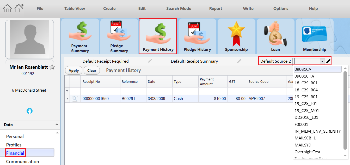
Task: Open the Membership tile
Action: [x=315, y=36]
